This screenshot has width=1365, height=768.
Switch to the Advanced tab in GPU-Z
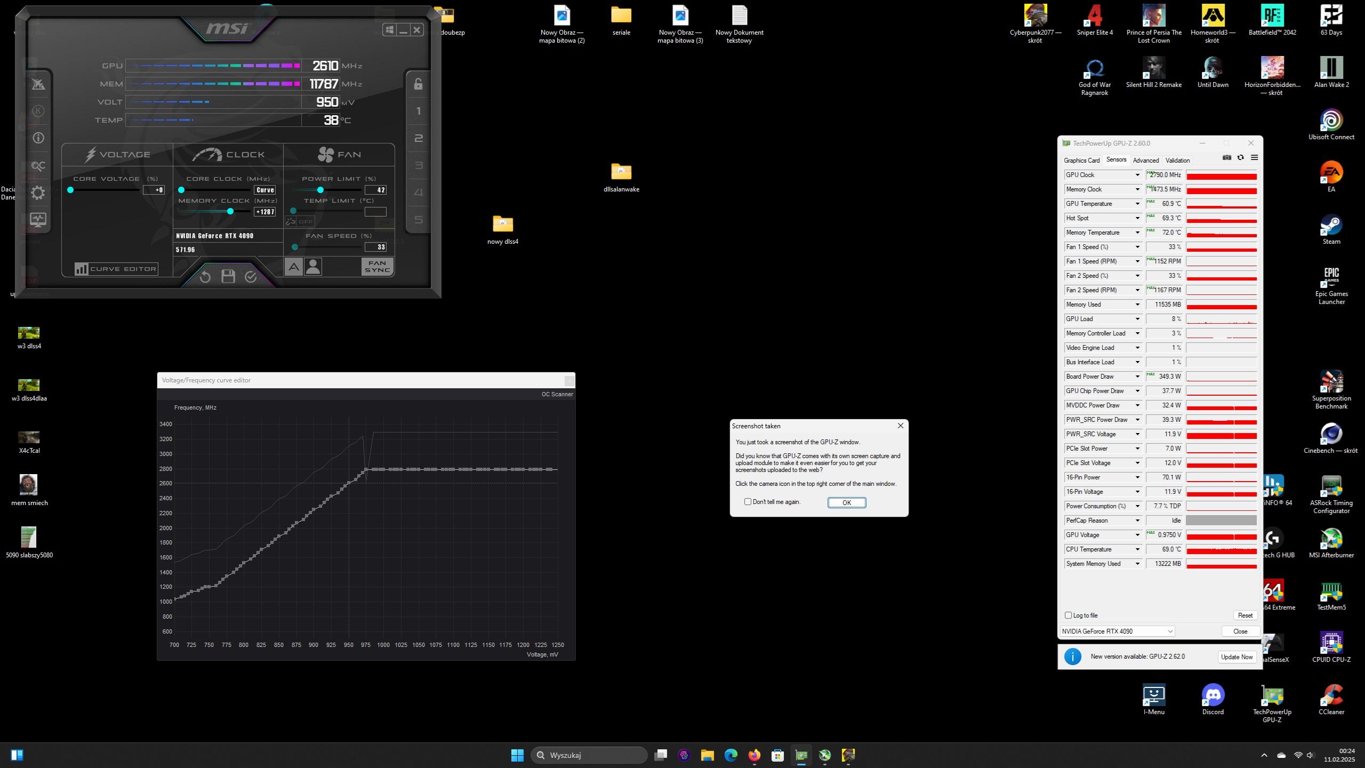click(1146, 161)
